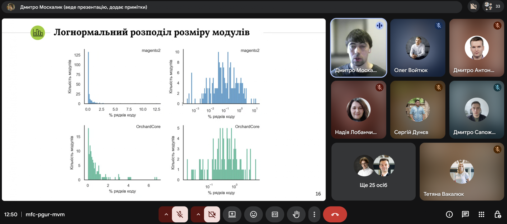Open the activities grid panel

(x=481, y=214)
